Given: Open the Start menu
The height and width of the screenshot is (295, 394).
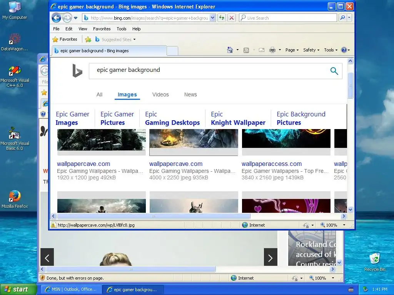Looking at the screenshot, I should [18, 290].
